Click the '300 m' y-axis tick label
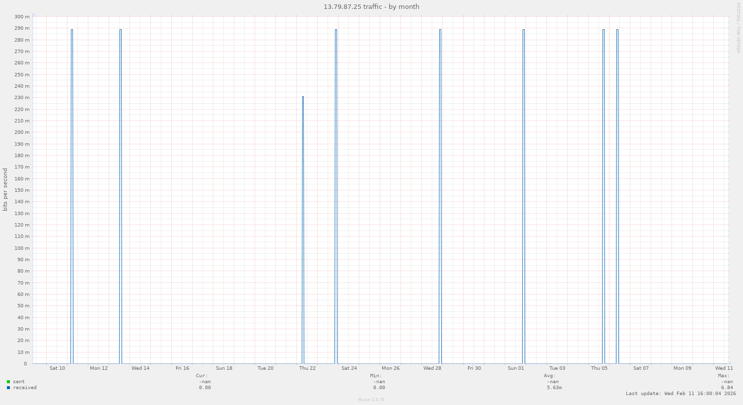This screenshot has height=405, width=743. [22, 17]
